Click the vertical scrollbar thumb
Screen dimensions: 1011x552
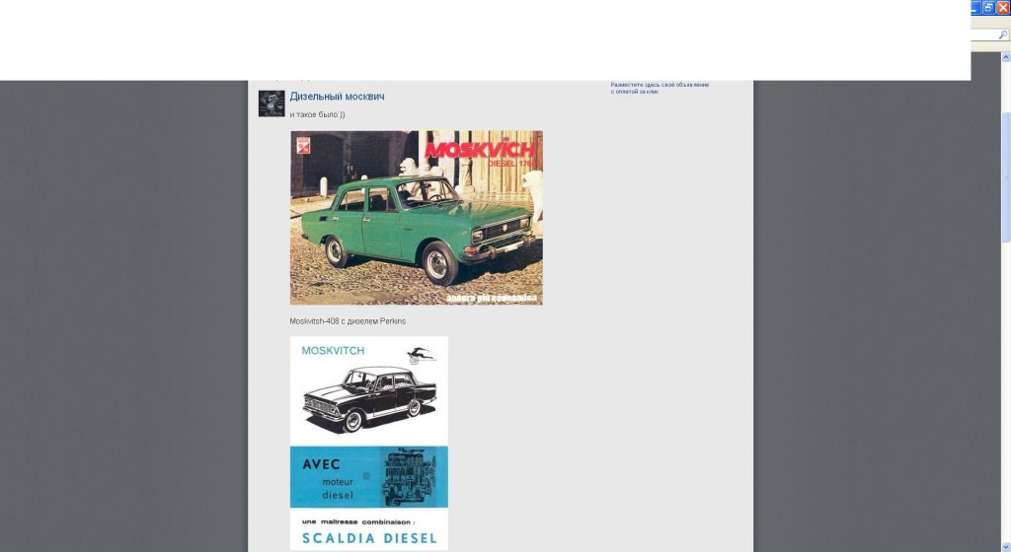point(1005,177)
